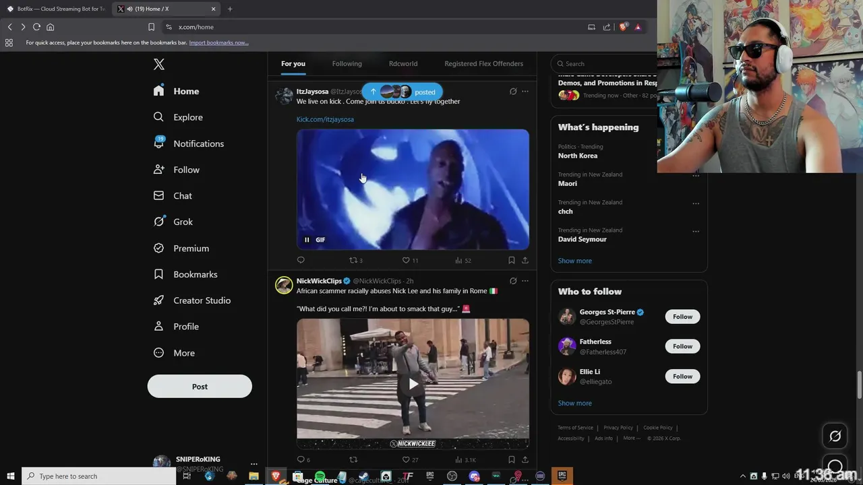Open the Kick.com/itzjaysosa link

[325, 119]
